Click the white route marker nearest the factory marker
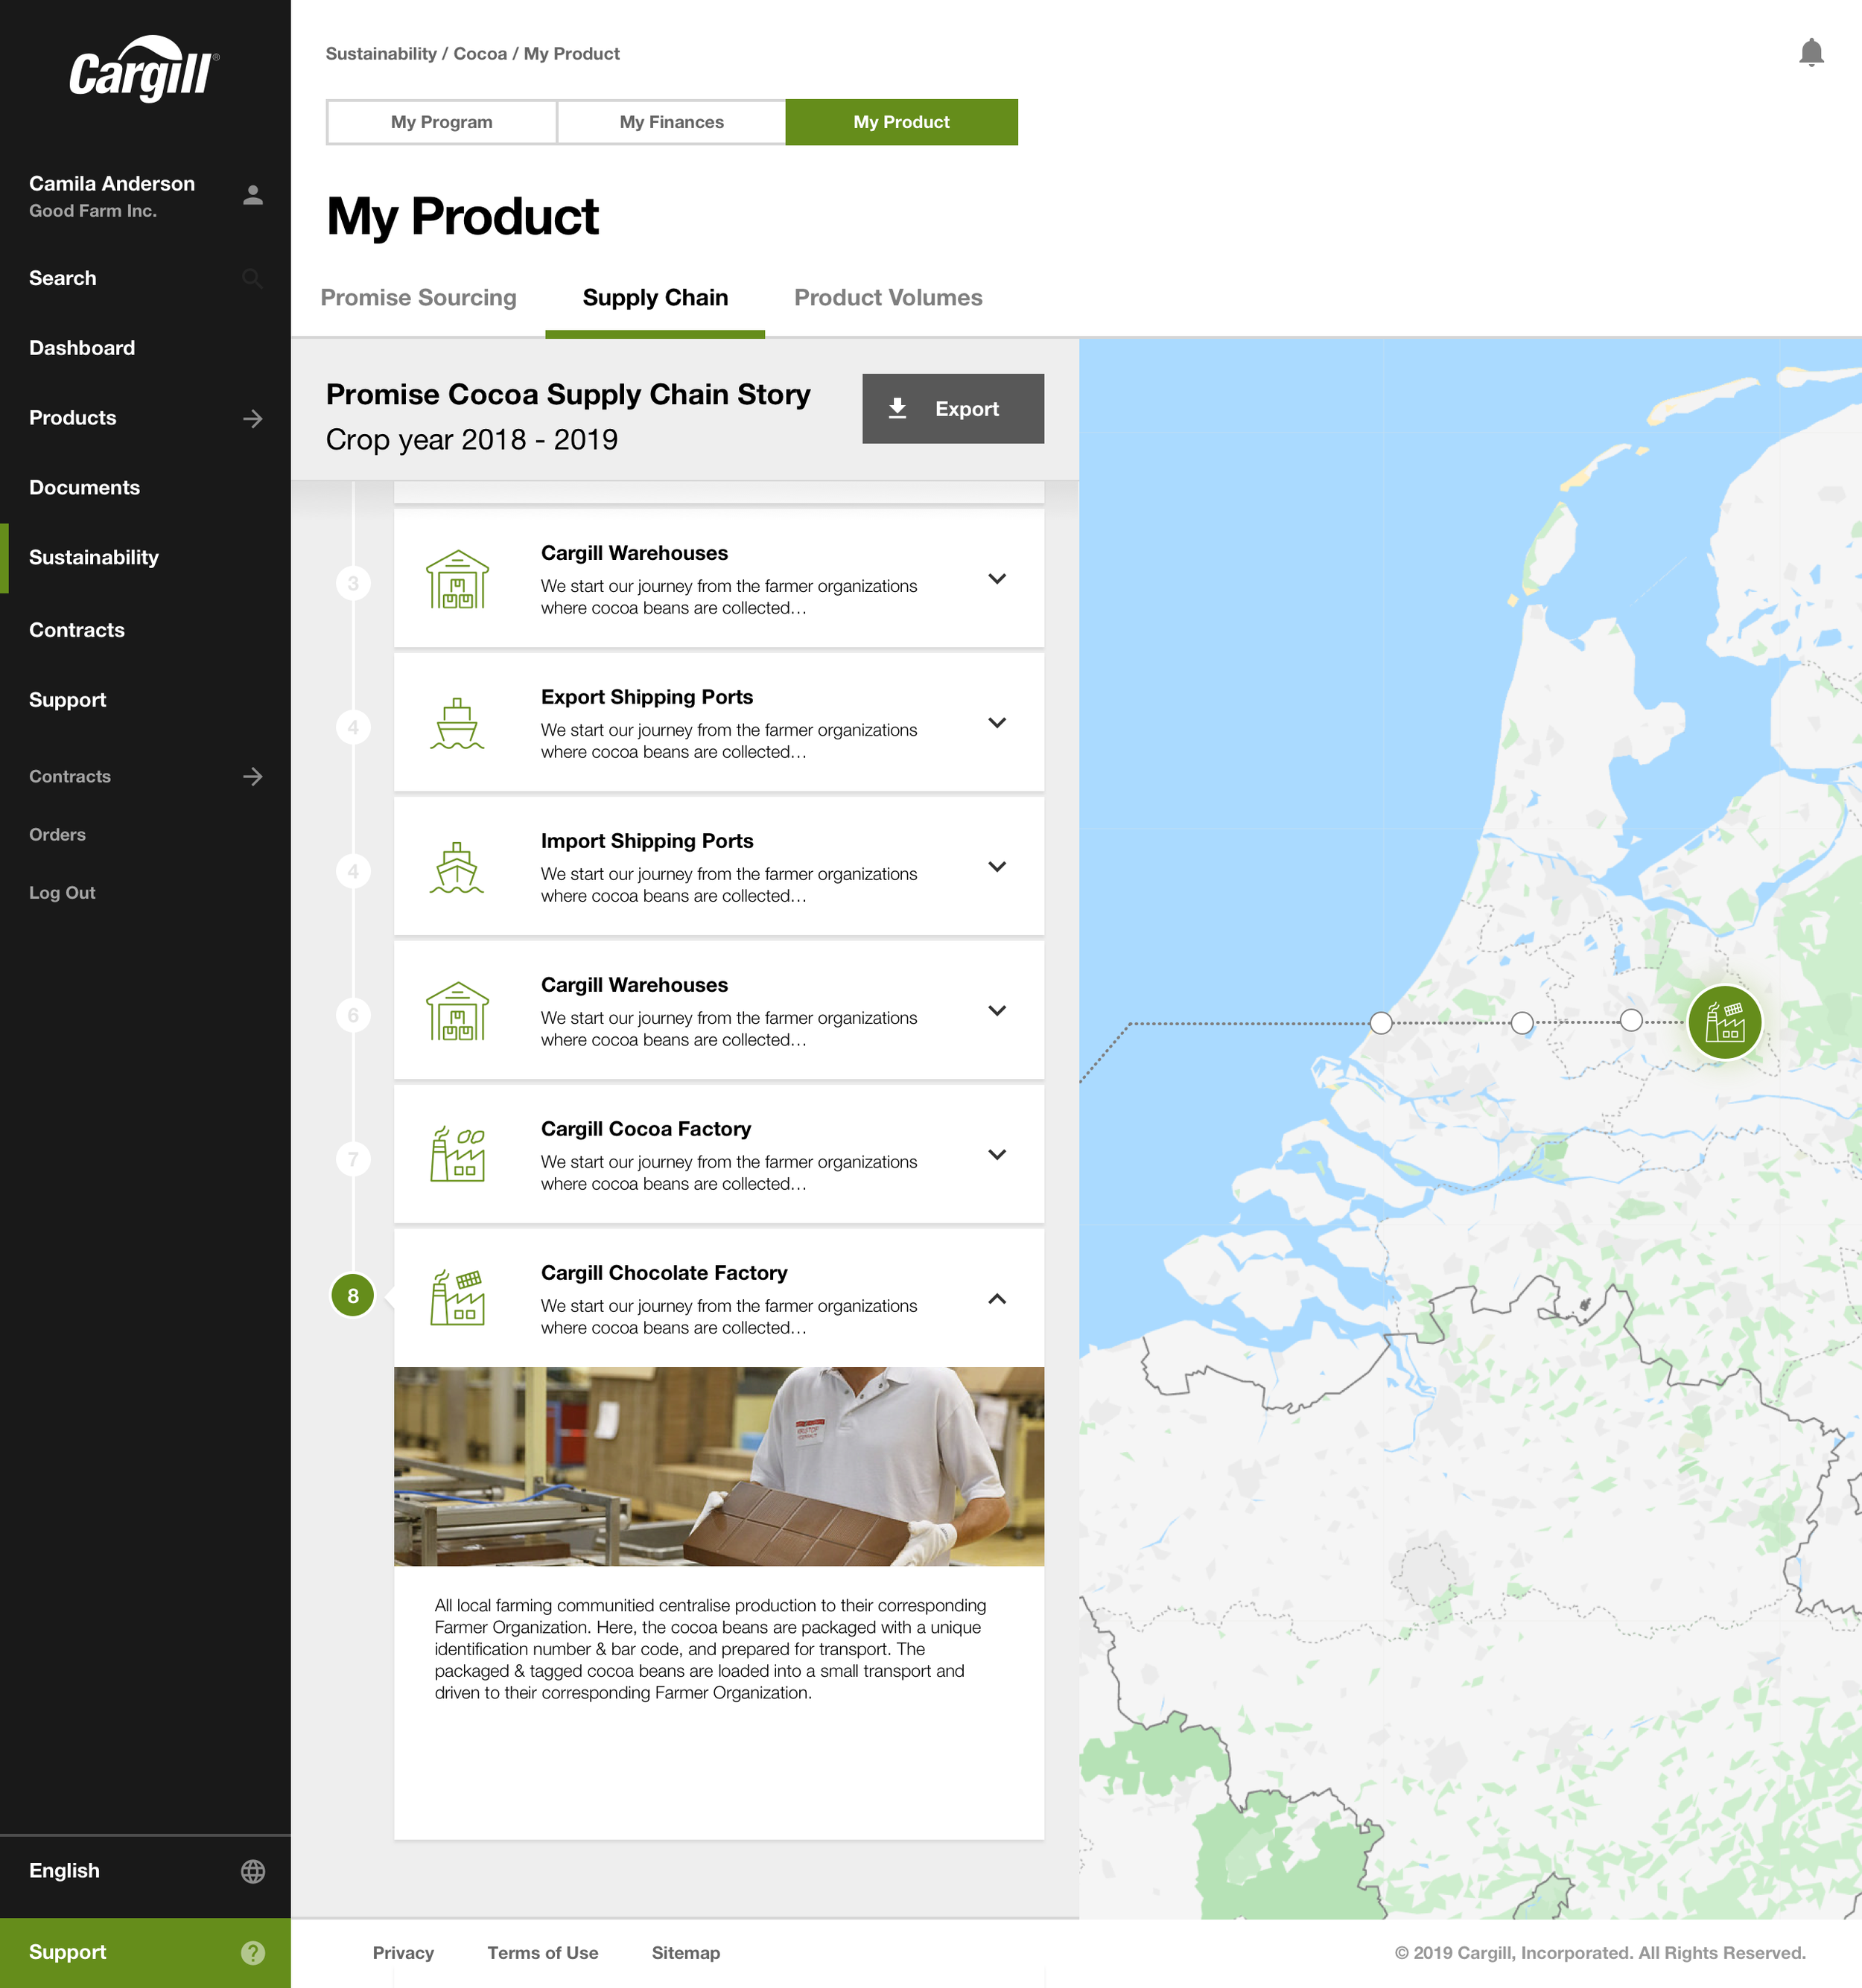Viewport: 1862px width, 1988px height. (x=1631, y=1020)
